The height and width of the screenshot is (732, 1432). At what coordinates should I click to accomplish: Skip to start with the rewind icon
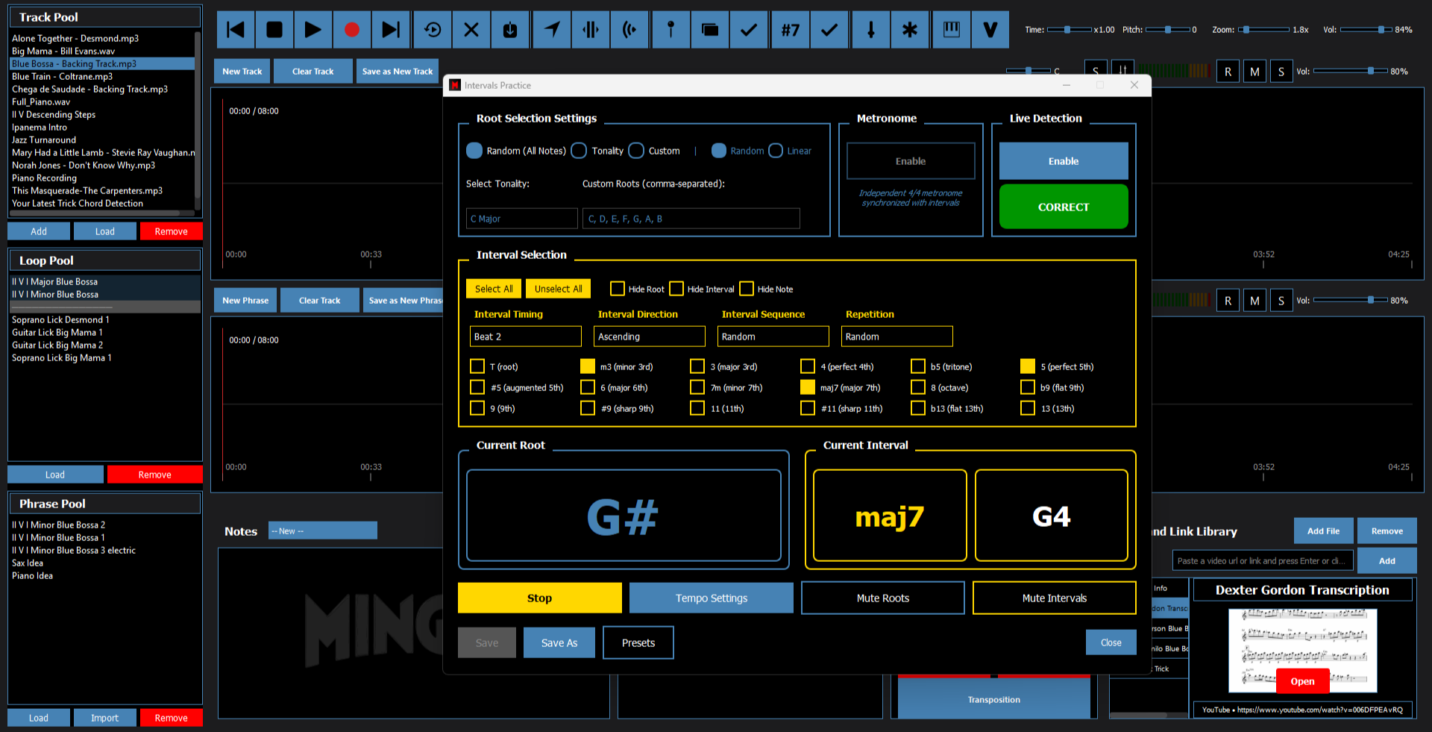[x=236, y=30]
